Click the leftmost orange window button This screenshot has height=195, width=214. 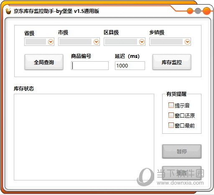point(190,11)
